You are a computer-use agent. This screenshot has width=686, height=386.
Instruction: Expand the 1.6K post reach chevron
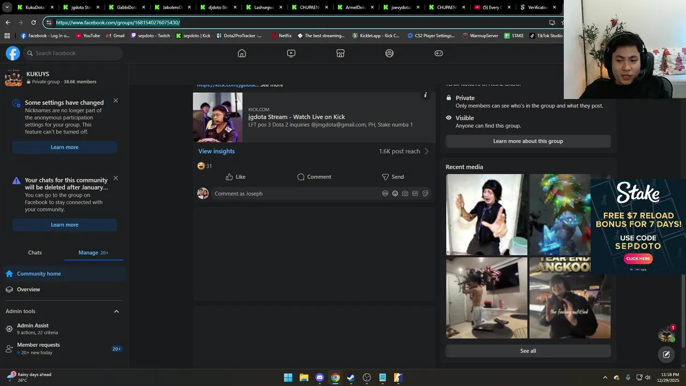(427, 151)
